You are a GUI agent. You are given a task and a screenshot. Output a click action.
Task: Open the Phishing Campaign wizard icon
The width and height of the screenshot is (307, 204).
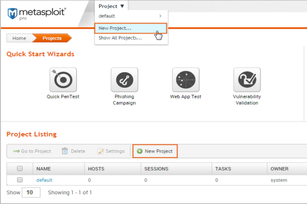click(x=124, y=81)
